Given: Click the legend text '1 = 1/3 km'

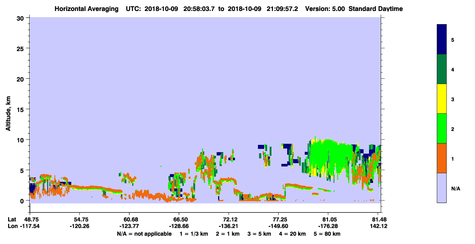Looking at the screenshot, I should click(x=194, y=234).
